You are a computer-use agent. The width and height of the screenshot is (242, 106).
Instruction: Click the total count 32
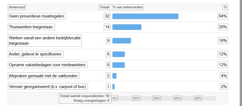(107, 16)
